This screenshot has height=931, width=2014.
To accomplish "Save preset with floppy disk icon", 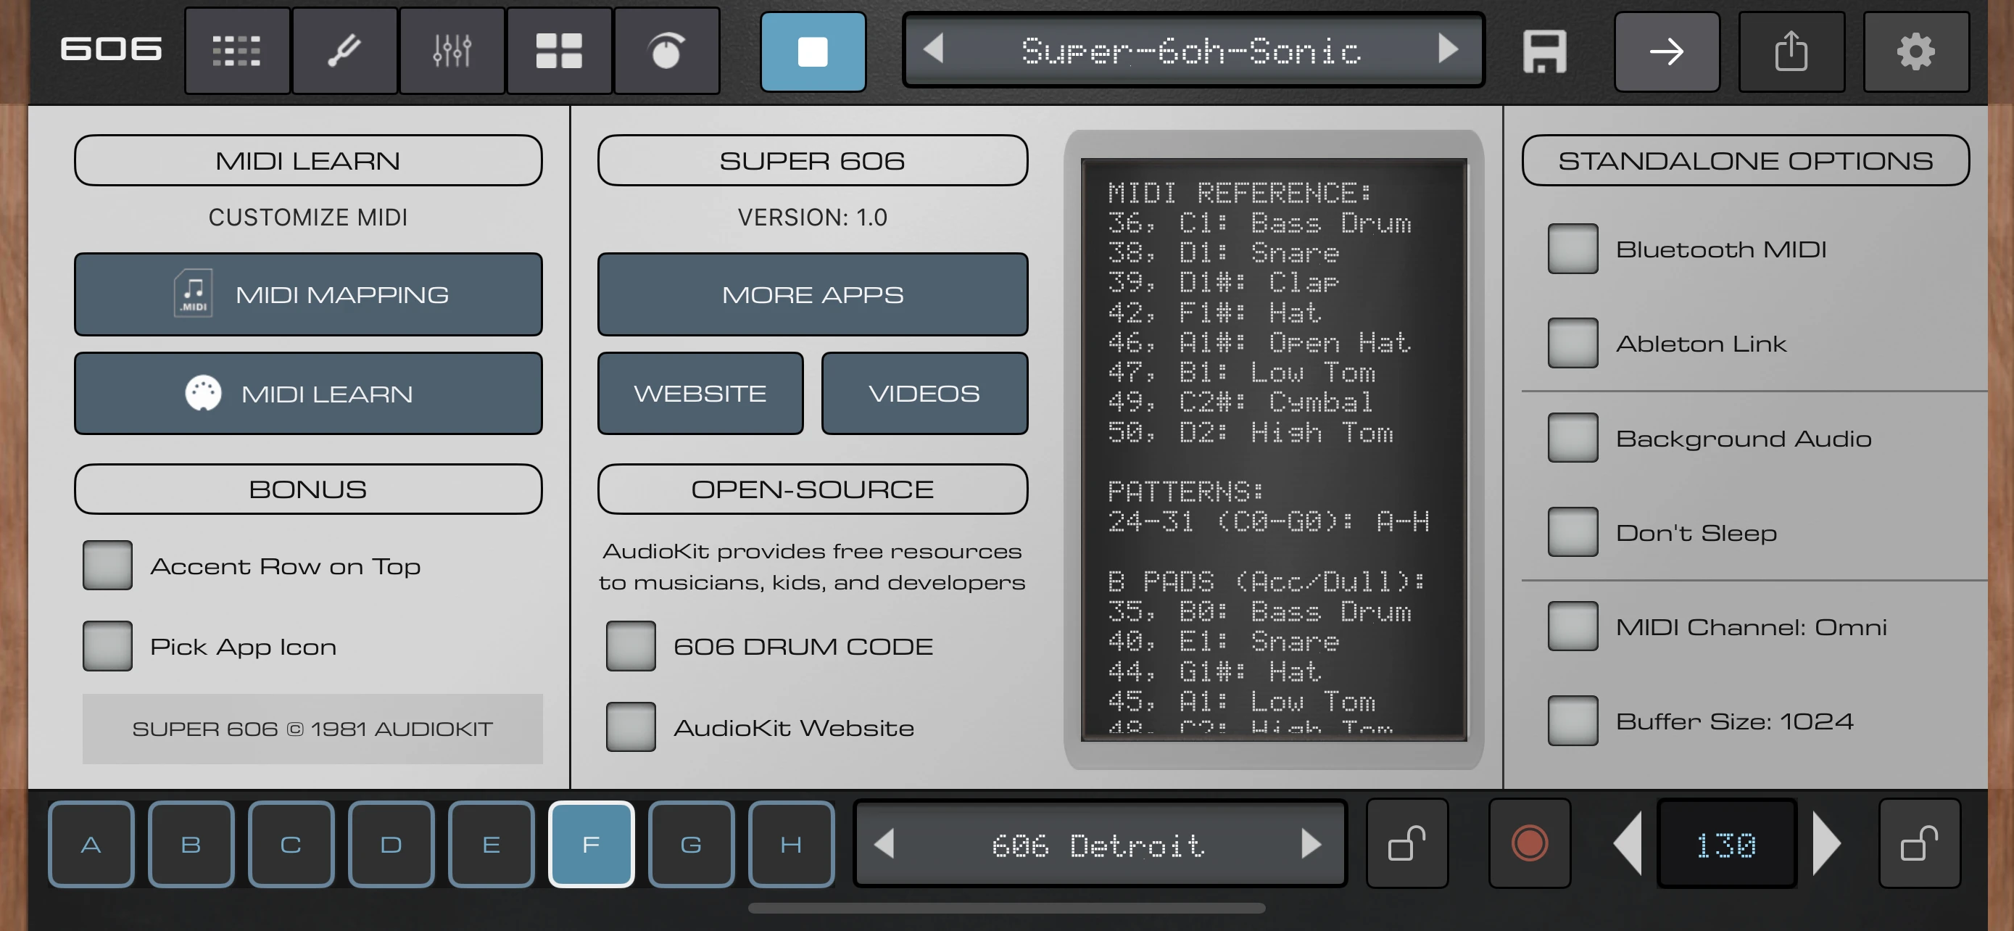I will 1544,52.
